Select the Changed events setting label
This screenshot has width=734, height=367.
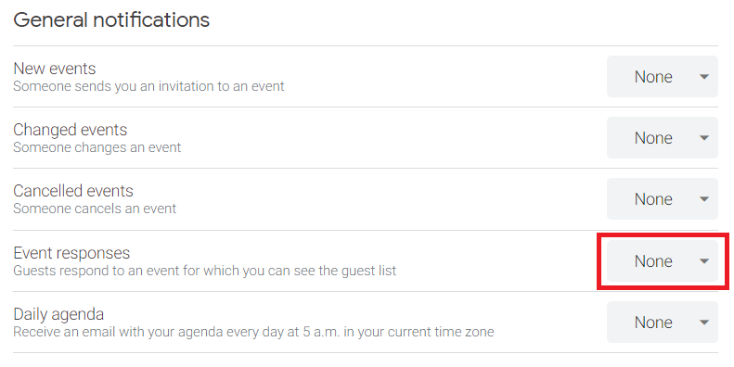71,130
